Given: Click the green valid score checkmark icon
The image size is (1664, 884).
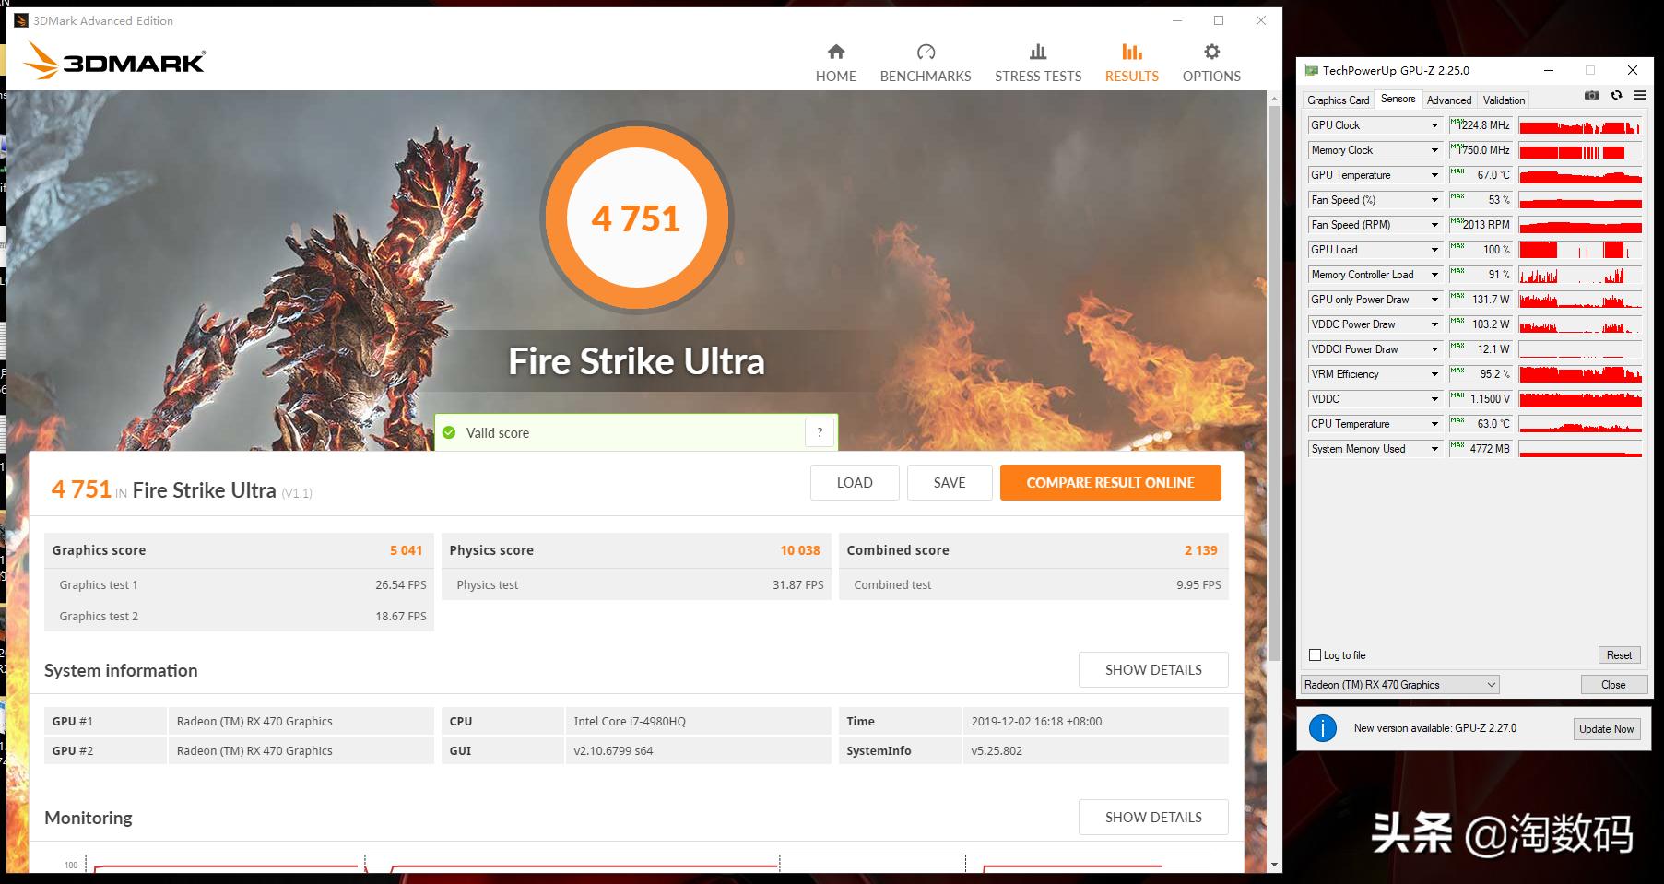Looking at the screenshot, I should click(449, 432).
